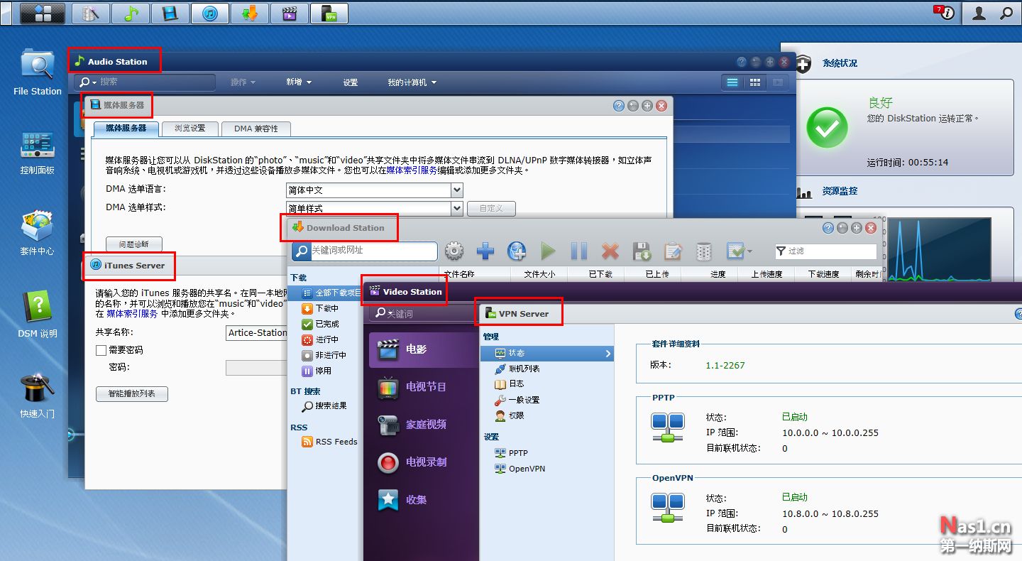Open the DMA 选单语言 combo box

[374, 190]
